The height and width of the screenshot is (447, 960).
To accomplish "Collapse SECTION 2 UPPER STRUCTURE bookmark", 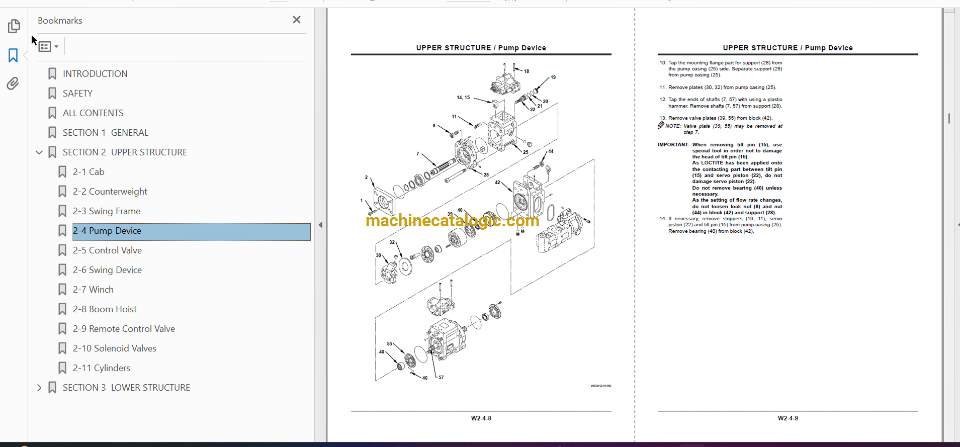I will coord(39,152).
